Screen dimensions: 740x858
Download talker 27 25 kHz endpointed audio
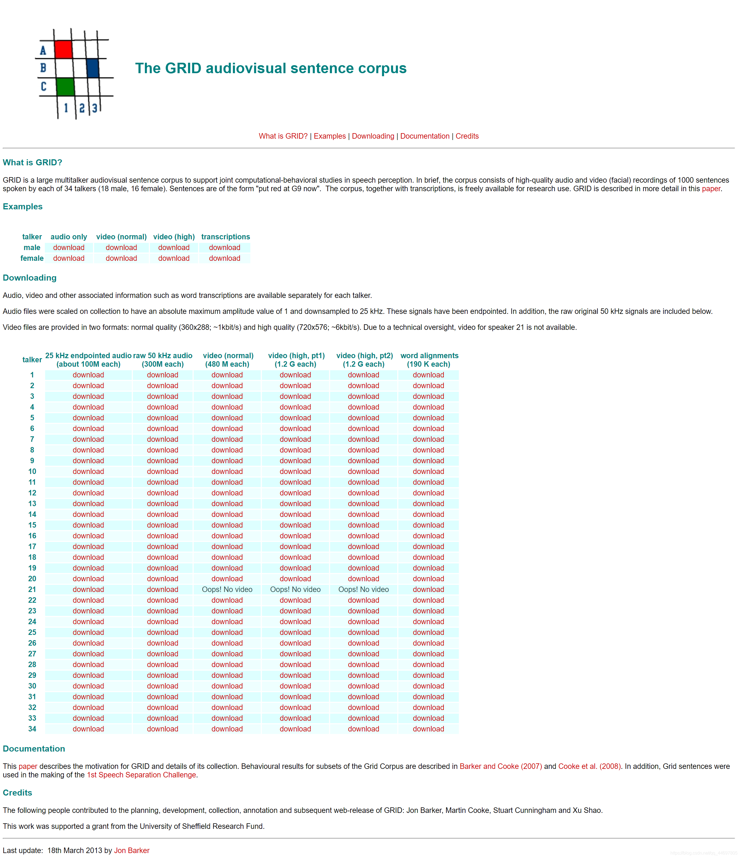(x=88, y=654)
